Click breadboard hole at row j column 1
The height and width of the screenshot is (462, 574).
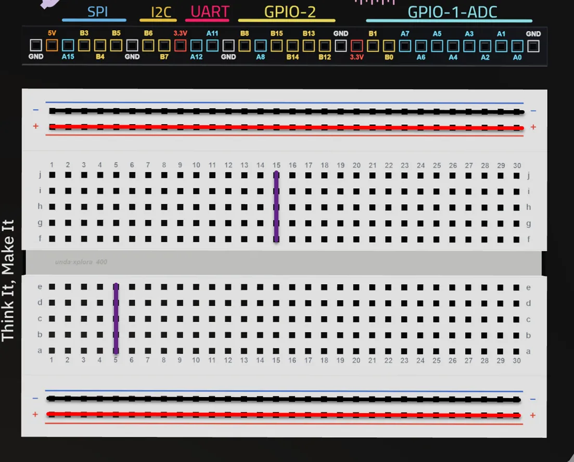coord(52,175)
